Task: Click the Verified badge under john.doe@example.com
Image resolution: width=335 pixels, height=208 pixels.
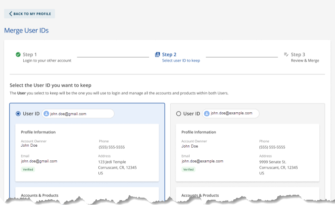Action: coord(188,169)
